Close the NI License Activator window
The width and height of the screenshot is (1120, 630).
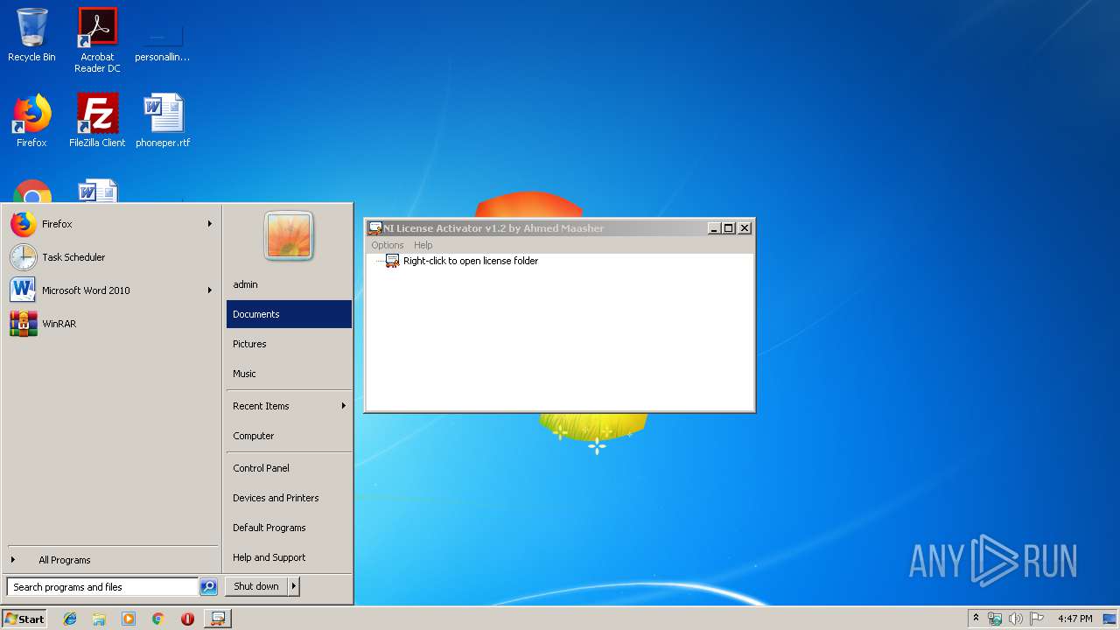coord(745,228)
